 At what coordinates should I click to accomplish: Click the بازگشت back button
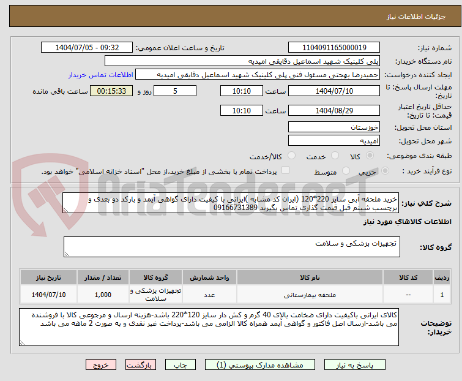(139, 364)
